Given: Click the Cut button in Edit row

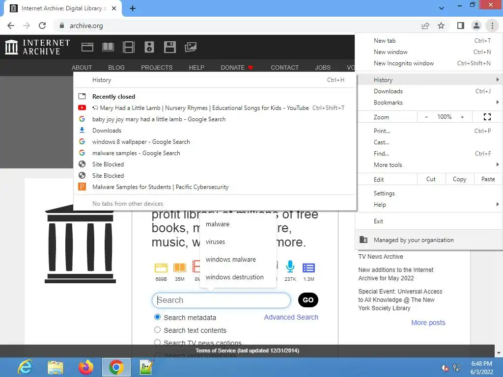Looking at the screenshot, I should tap(431, 179).
